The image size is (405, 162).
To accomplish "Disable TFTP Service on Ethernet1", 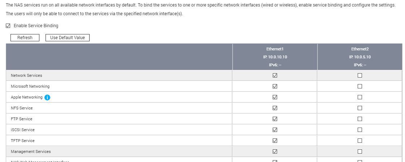I will [275, 141].
